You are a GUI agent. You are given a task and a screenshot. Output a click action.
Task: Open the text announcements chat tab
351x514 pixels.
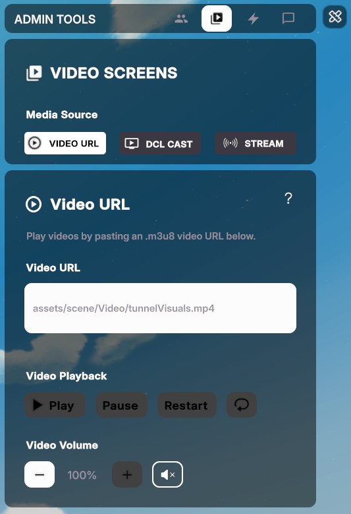288,18
